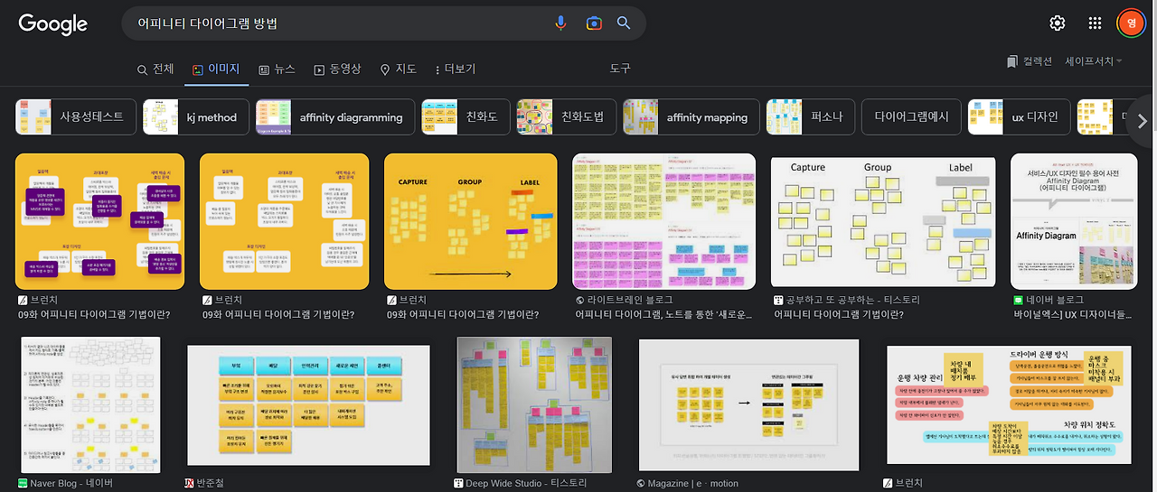Filter by 친화도법 chip
1157x492 pixels.
tap(566, 116)
